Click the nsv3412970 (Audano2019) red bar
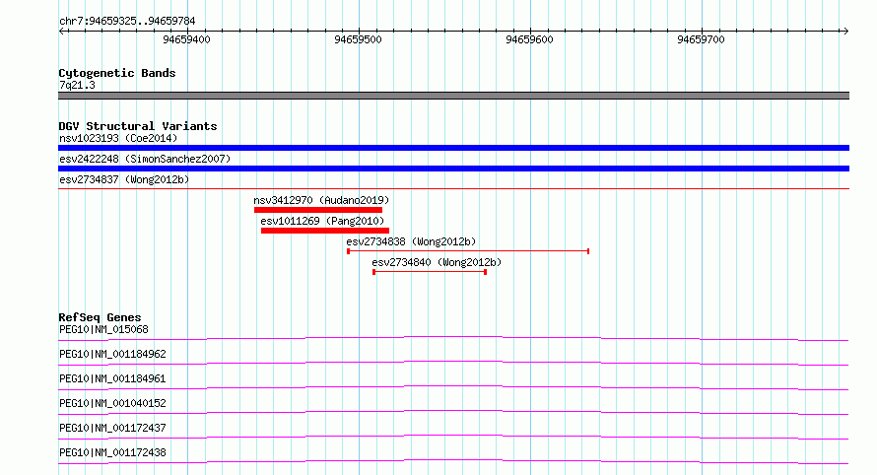Viewport: 877px width, 475px height. 318,210
